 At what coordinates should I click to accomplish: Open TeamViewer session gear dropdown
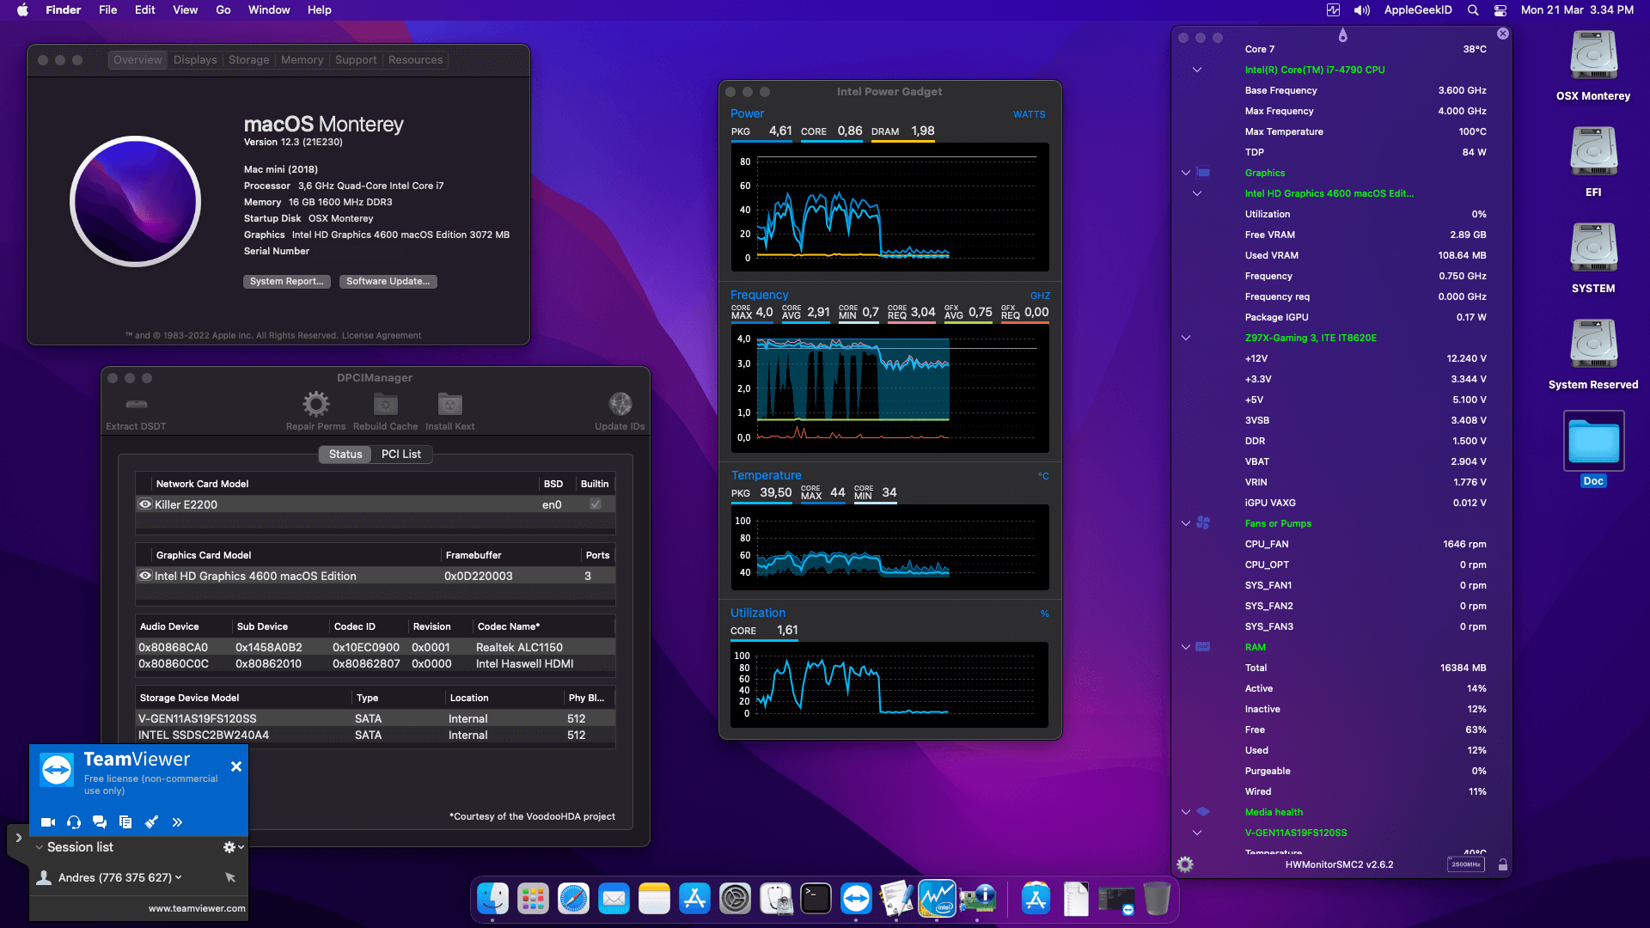point(233,847)
